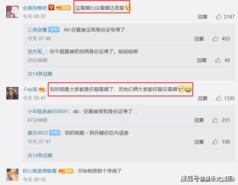Viewport: 238px width, 185px height.
Task: Like 喜乐0622's reply with 108 likes
Action: coord(215,142)
